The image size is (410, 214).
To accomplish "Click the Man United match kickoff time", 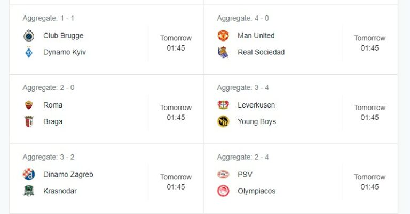I will point(369,43).
